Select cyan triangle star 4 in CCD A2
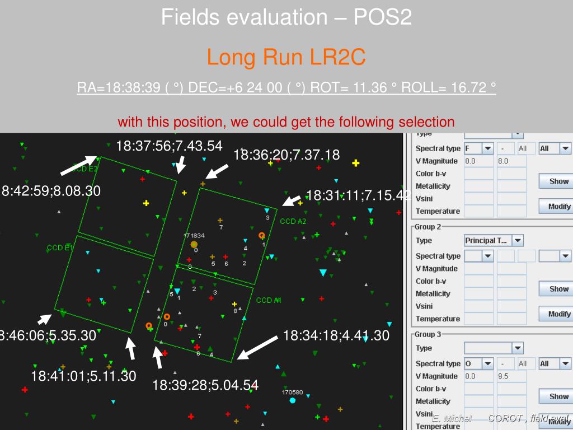This screenshot has height=430, width=573. (x=245, y=241)
